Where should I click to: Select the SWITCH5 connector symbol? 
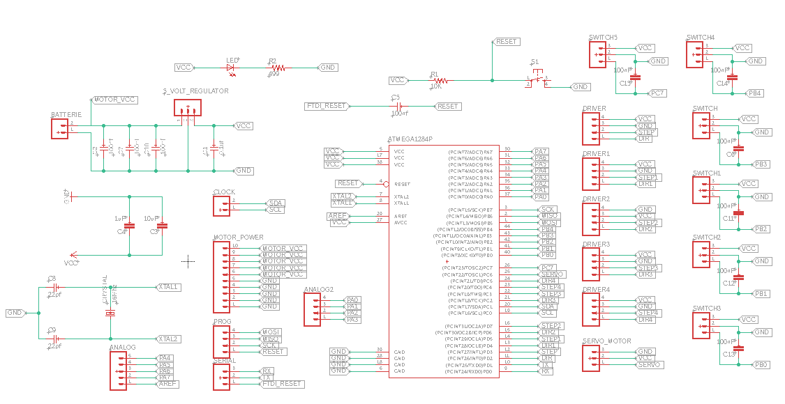click(x=597, y=54)
